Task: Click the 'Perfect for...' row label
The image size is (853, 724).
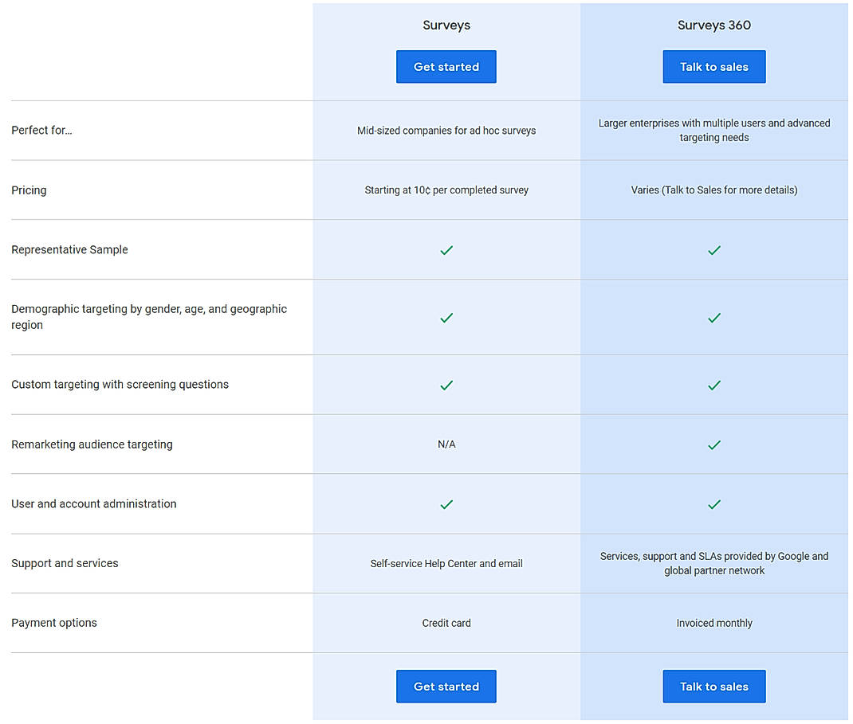Action: (41, 131)
